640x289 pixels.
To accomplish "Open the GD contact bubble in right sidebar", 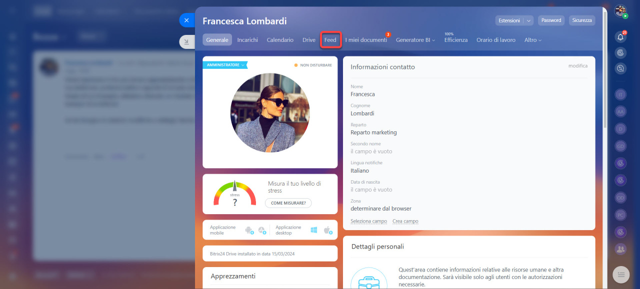I will tap(620, 146).
